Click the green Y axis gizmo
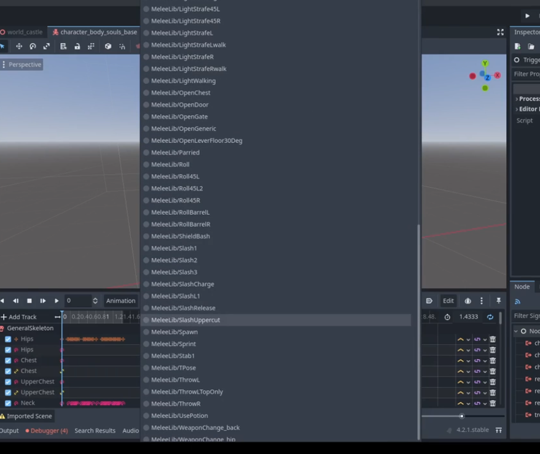 [485, 63]
